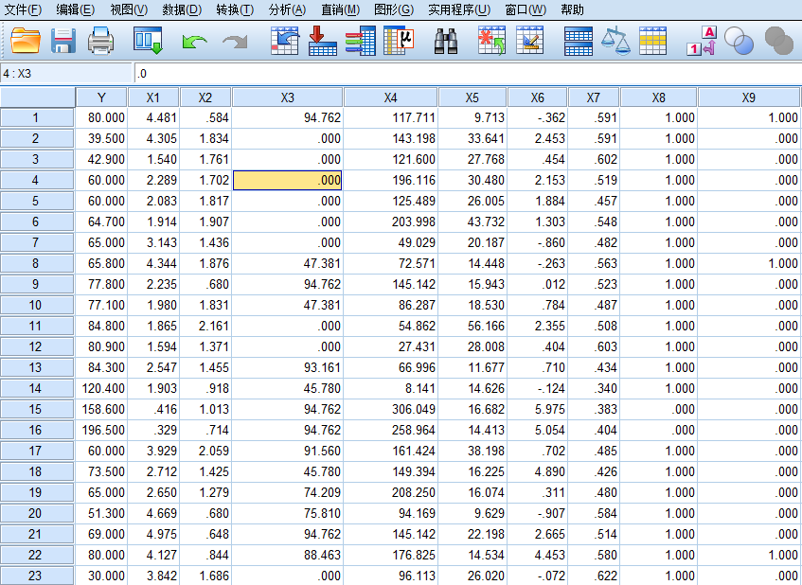Click X6 cell value -.907
The width and height of the screenshot is (802, 585).
537,513
